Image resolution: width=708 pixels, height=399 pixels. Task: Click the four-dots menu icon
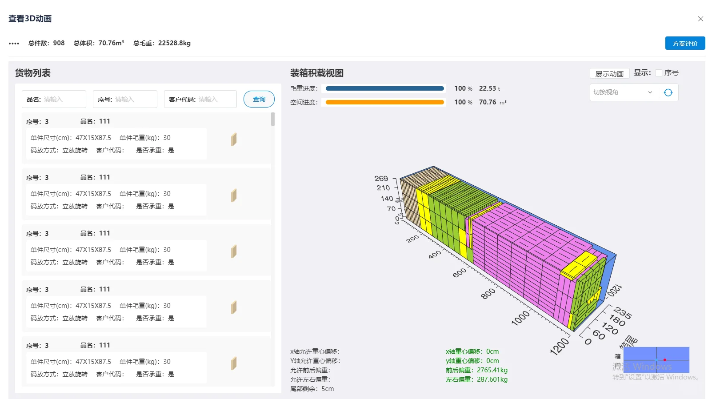click(x=14, y=44)
